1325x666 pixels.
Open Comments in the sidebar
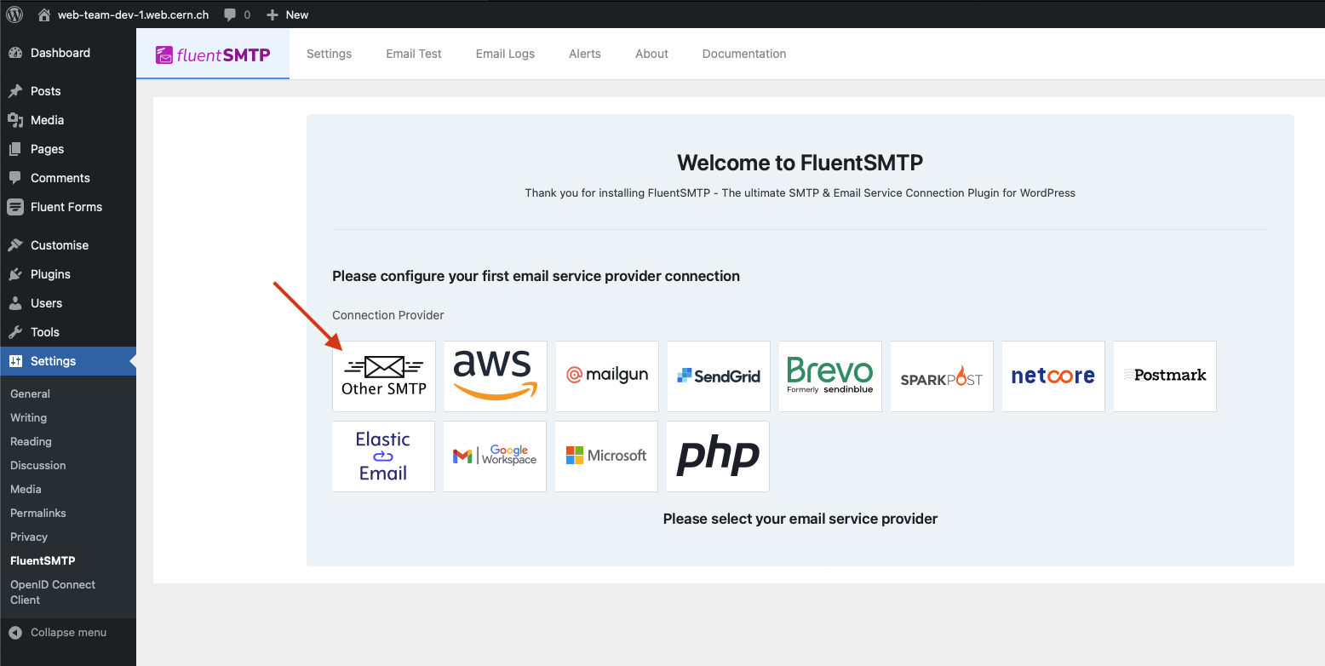coord(68,178)
